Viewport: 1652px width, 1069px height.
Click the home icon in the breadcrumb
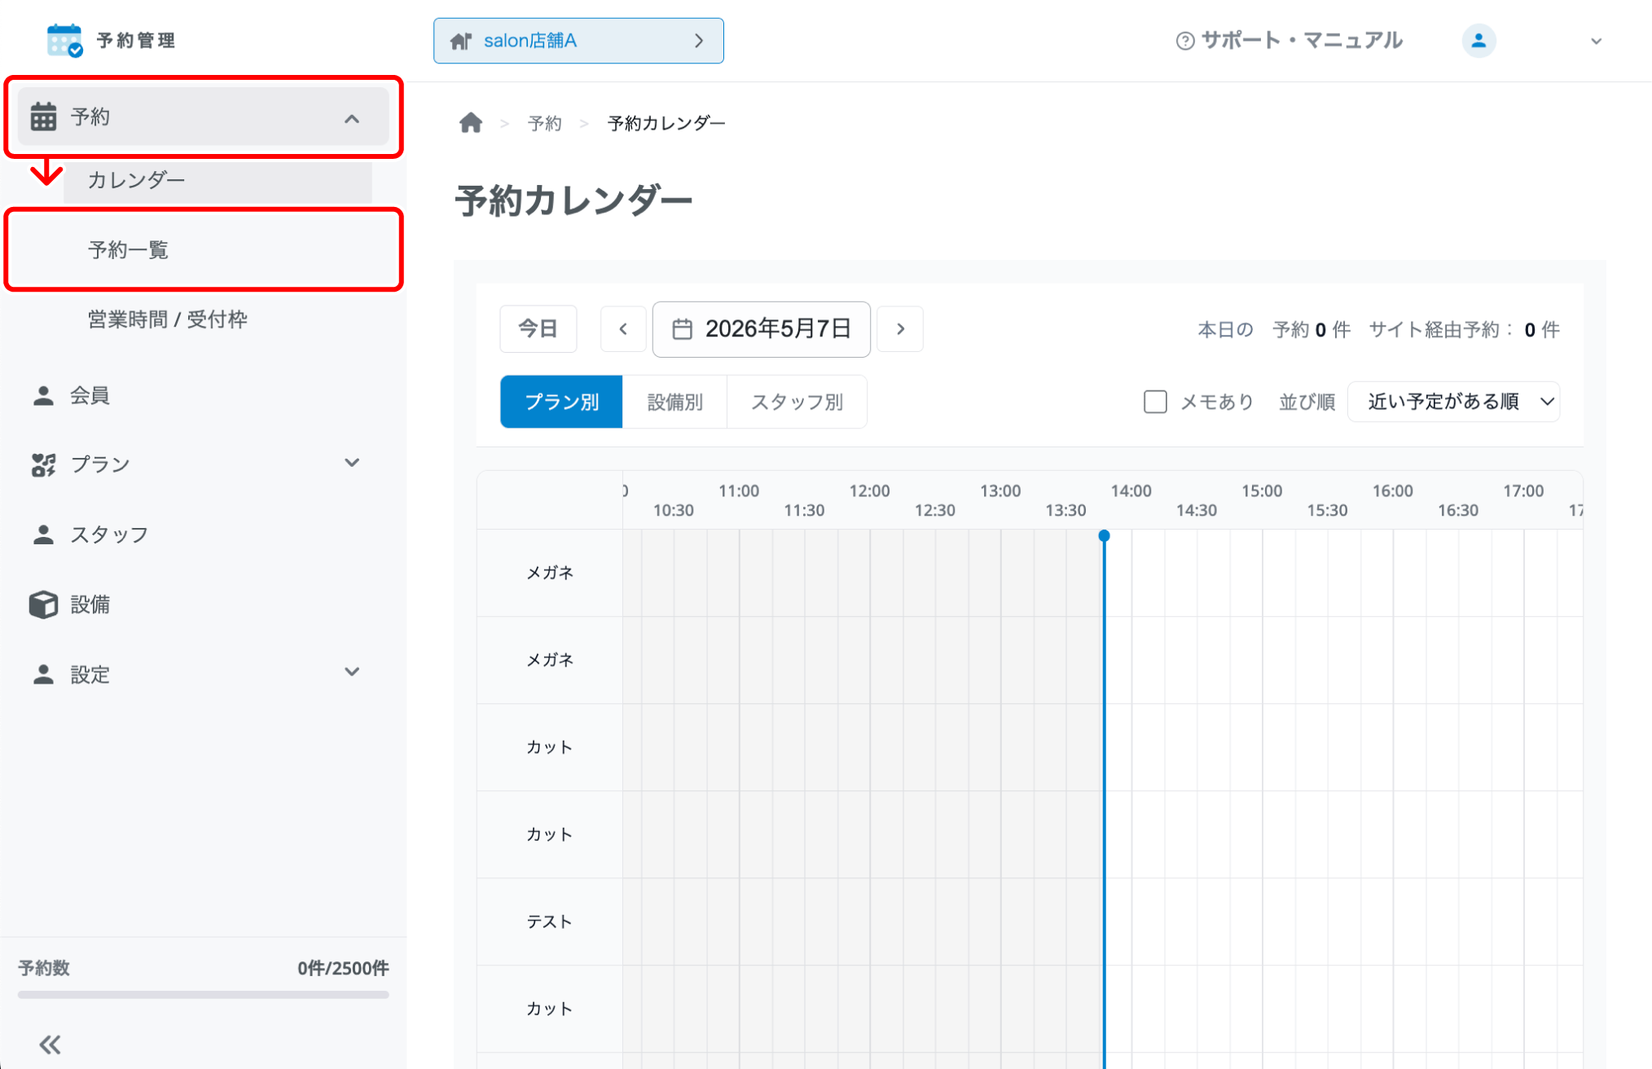pos(471,123)
